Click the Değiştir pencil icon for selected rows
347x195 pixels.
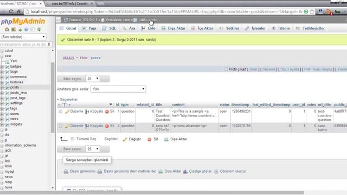125,139
